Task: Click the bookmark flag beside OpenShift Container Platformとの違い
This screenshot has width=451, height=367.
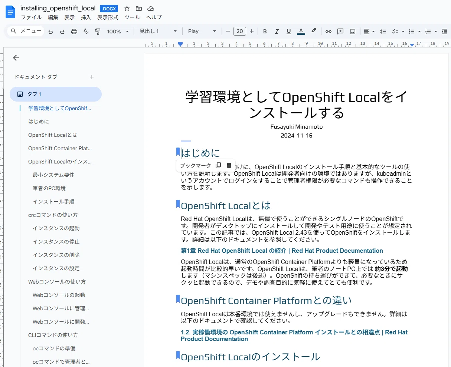Action: (178, 299)
